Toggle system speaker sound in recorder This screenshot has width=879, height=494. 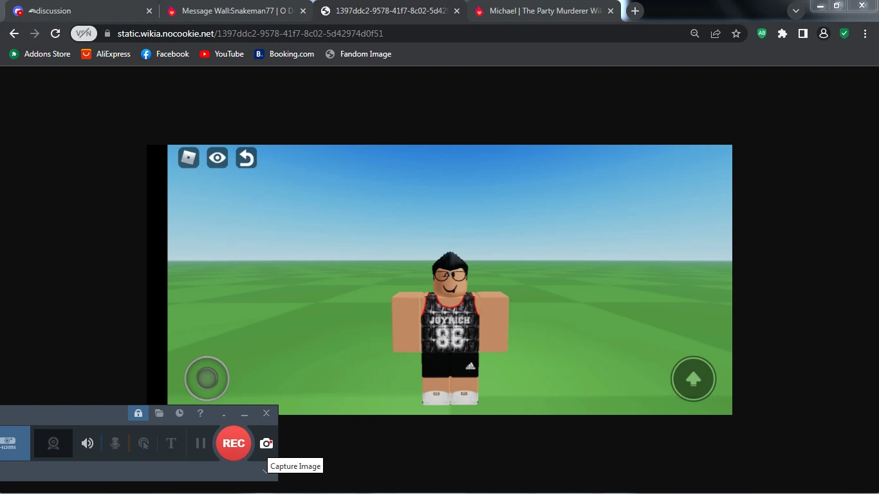click(88, 443)
